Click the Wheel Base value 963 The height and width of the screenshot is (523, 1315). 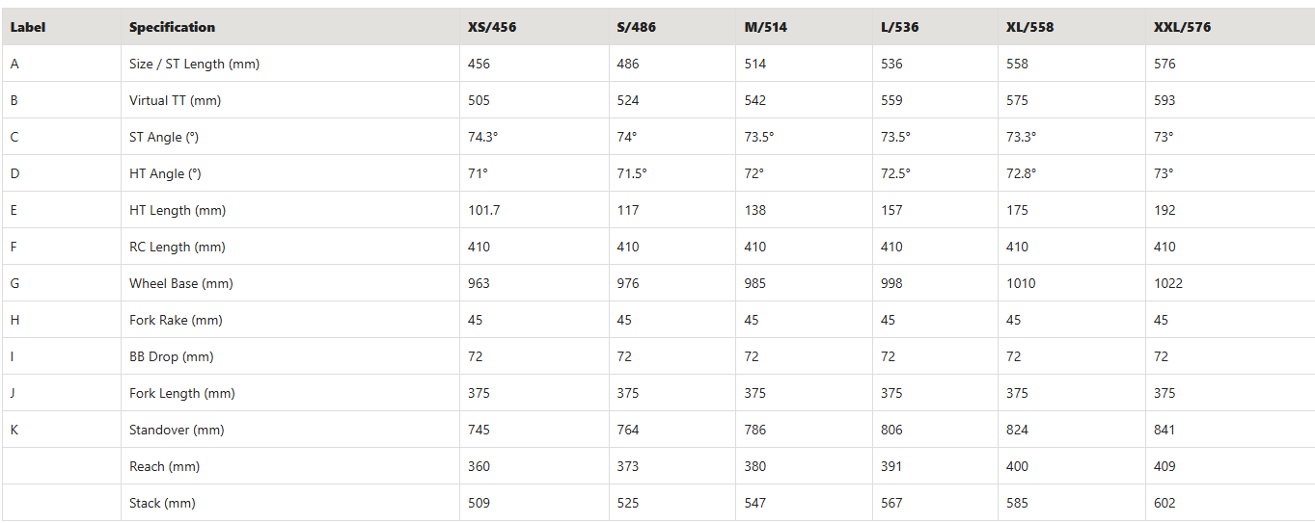click(x=479, y=283)
